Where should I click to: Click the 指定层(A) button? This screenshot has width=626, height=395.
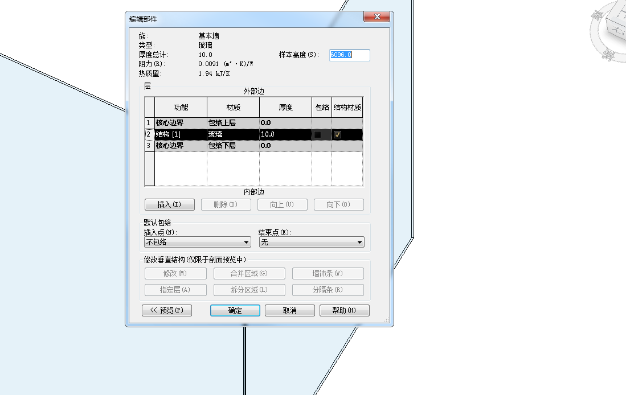pyautogui.click(x=175, y=290)
